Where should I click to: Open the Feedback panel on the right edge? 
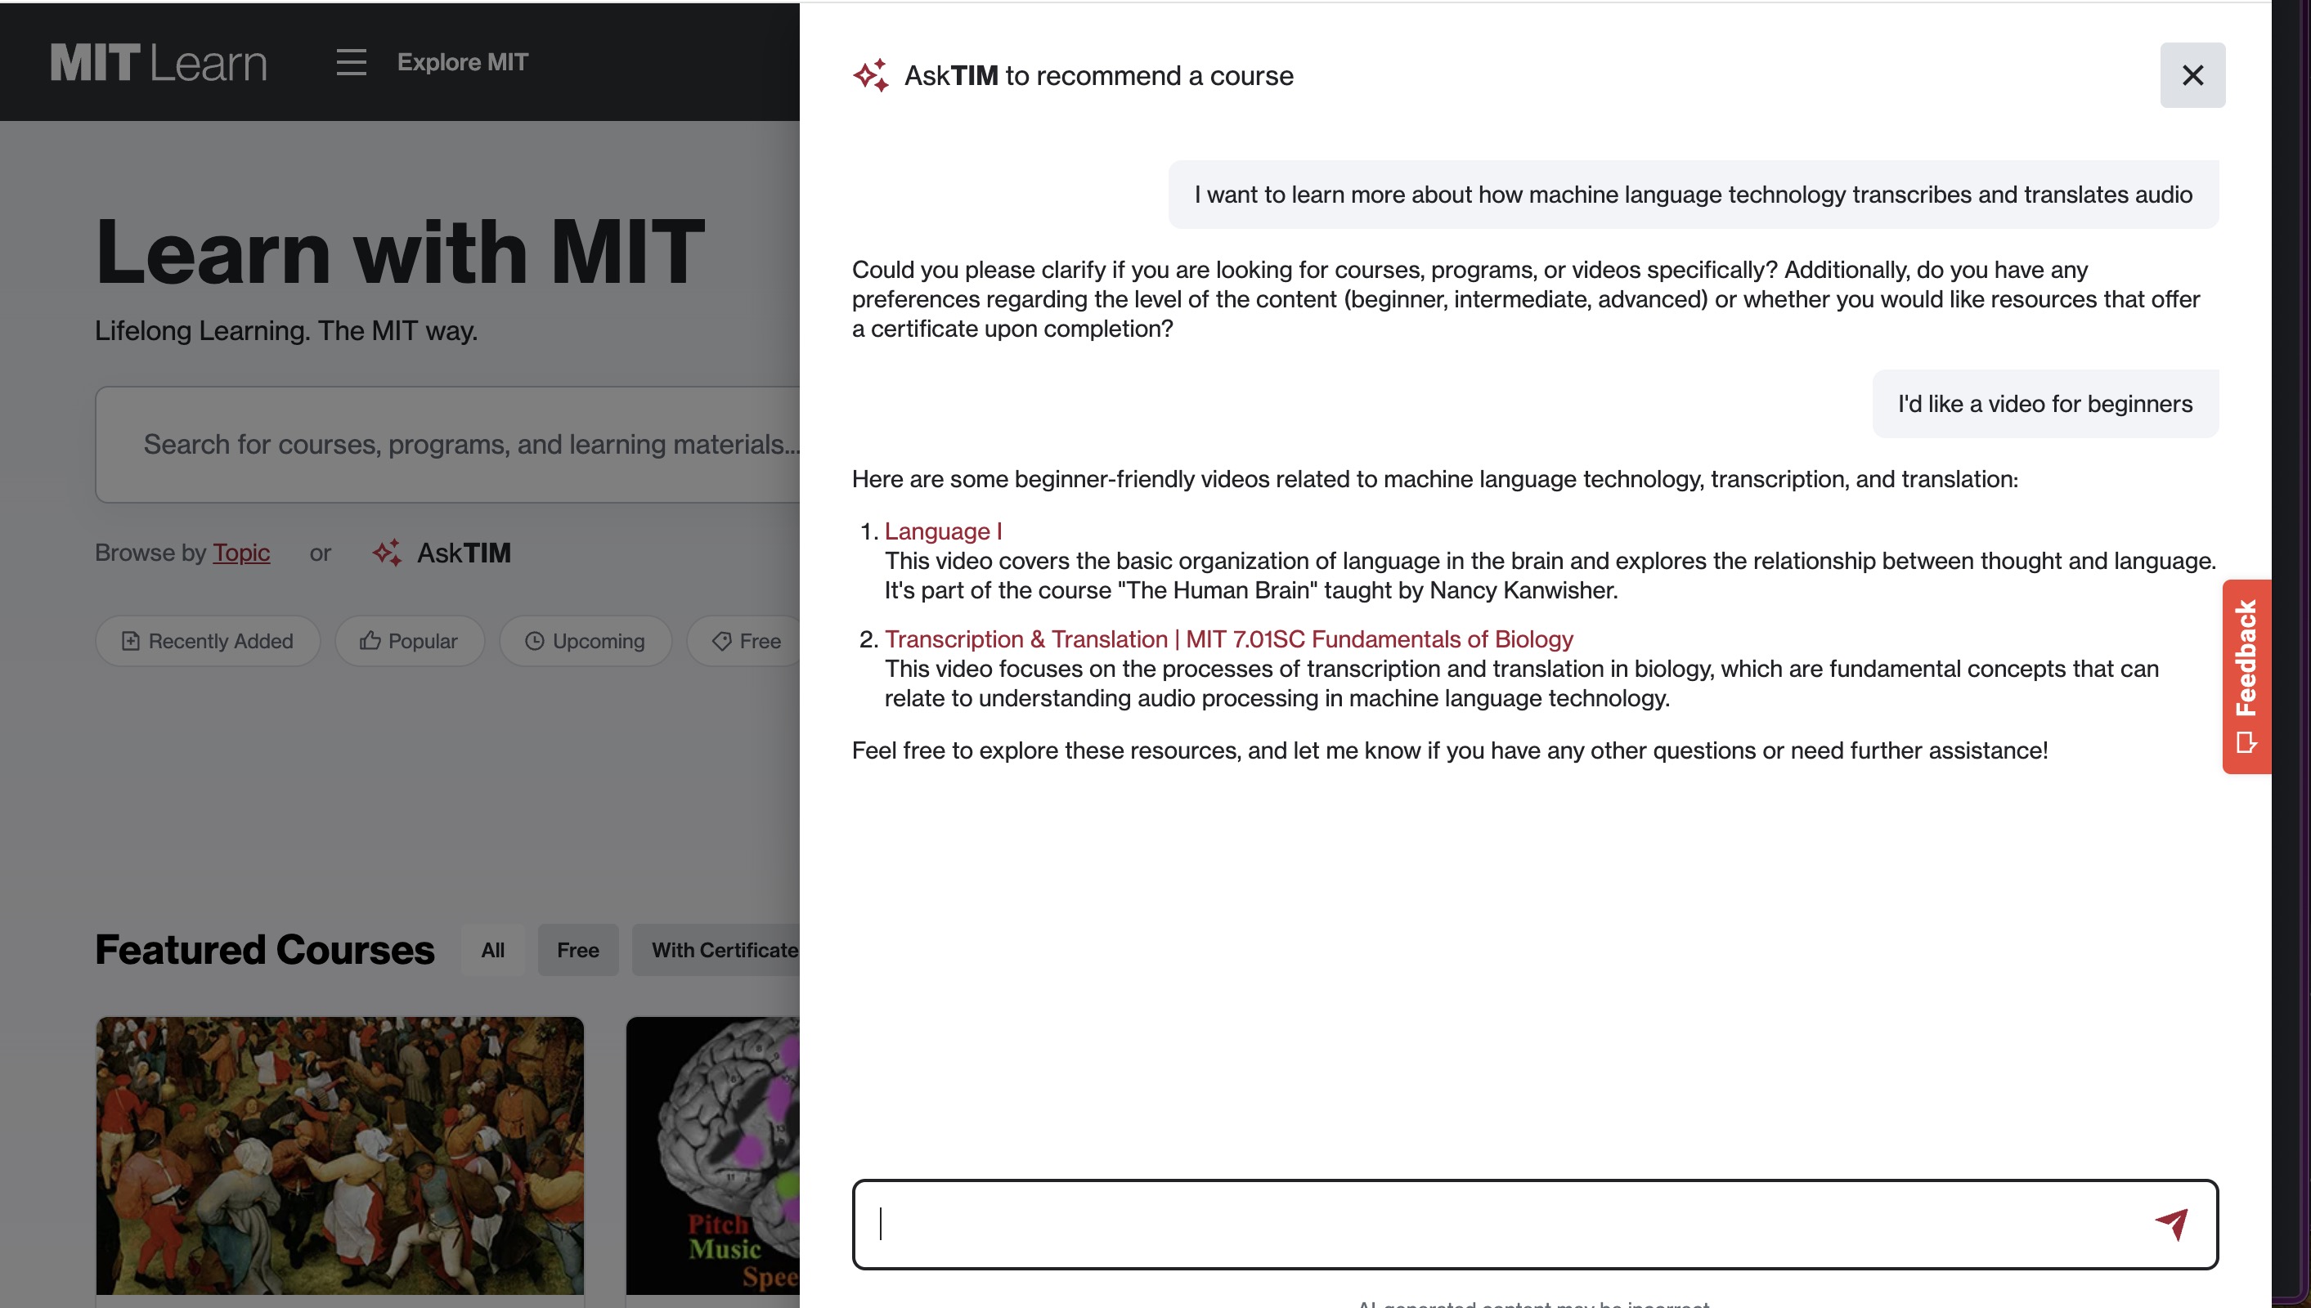pyautogui.click(x=2247, y=674)
